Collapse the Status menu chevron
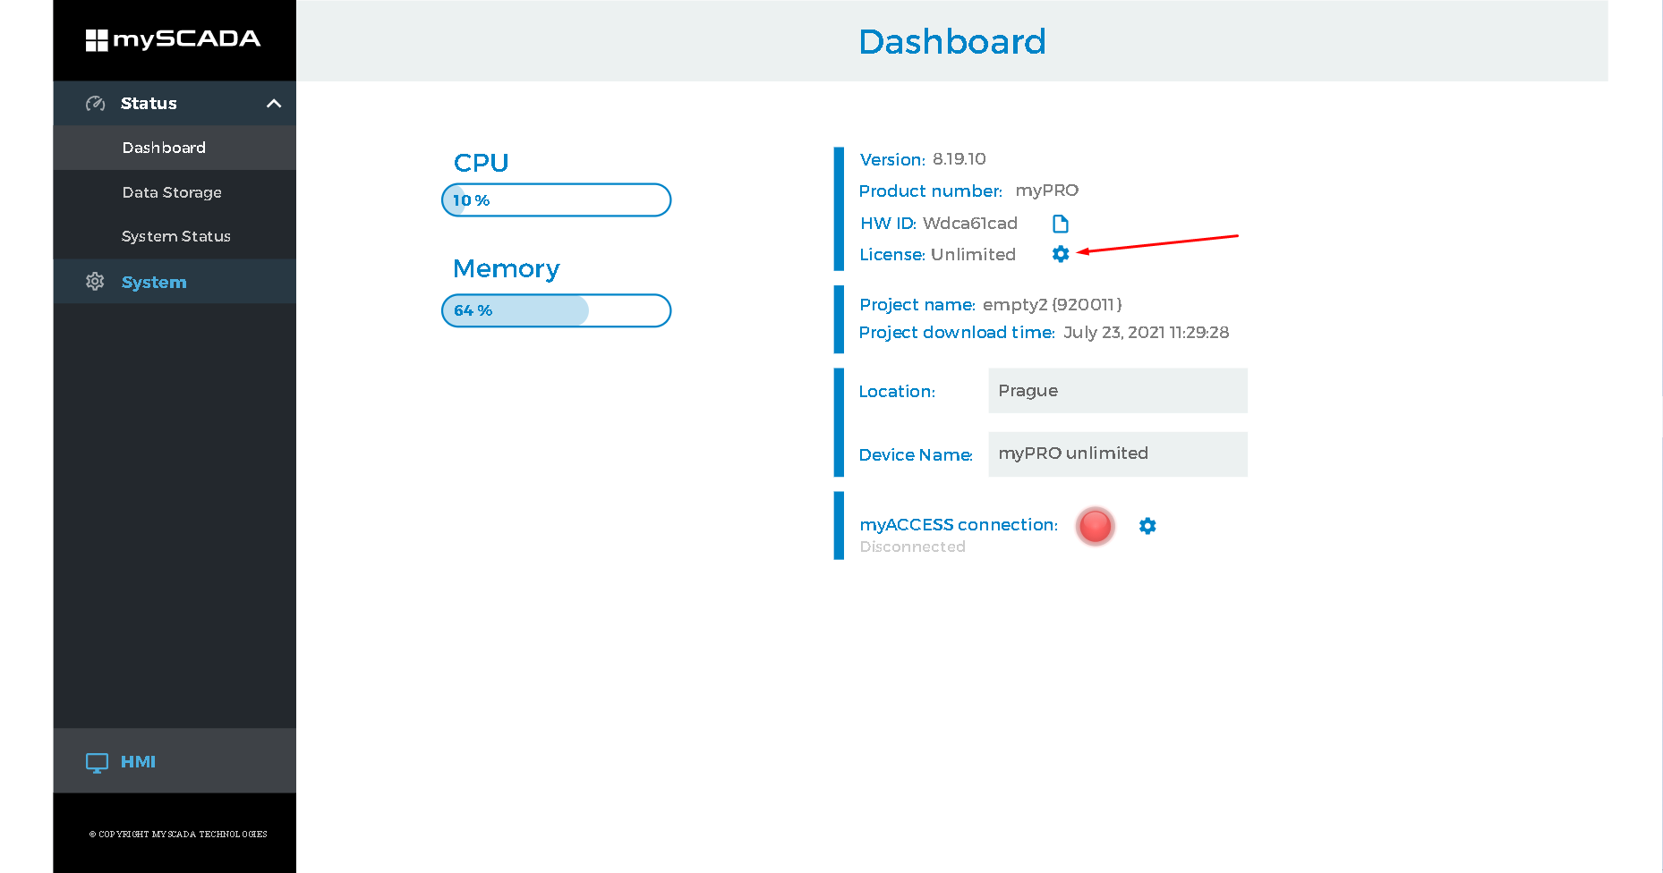 point(274,104)
